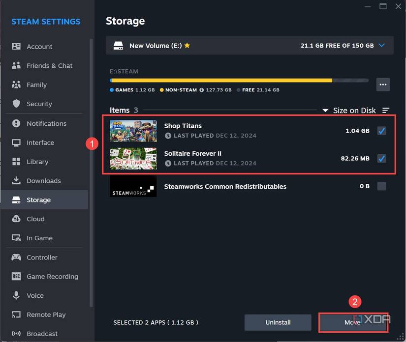The width and height of the screenshot is (406, 342).
Task: Click the Game Recording REC icon
Action: [16, 276]
